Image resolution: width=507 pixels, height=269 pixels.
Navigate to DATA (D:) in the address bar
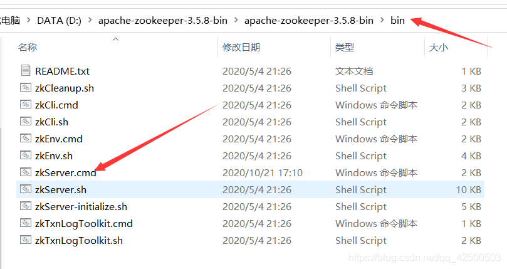click(59, 21)
